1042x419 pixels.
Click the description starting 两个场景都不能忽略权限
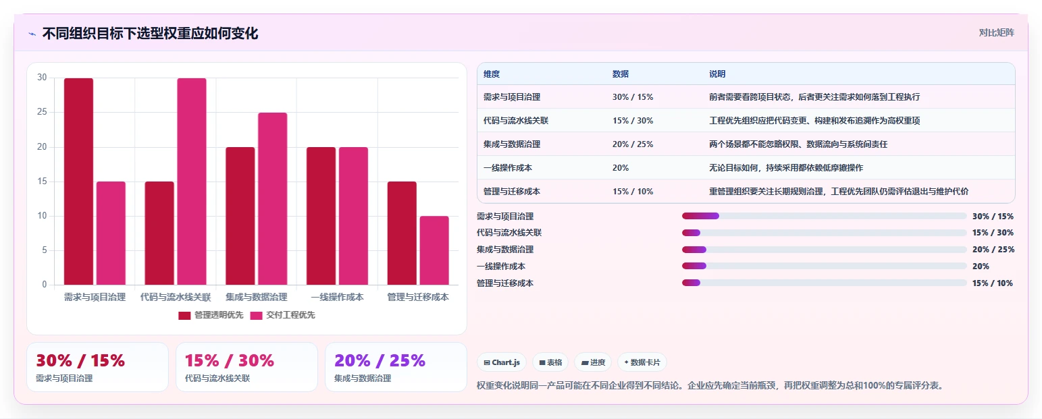(798, 144)
